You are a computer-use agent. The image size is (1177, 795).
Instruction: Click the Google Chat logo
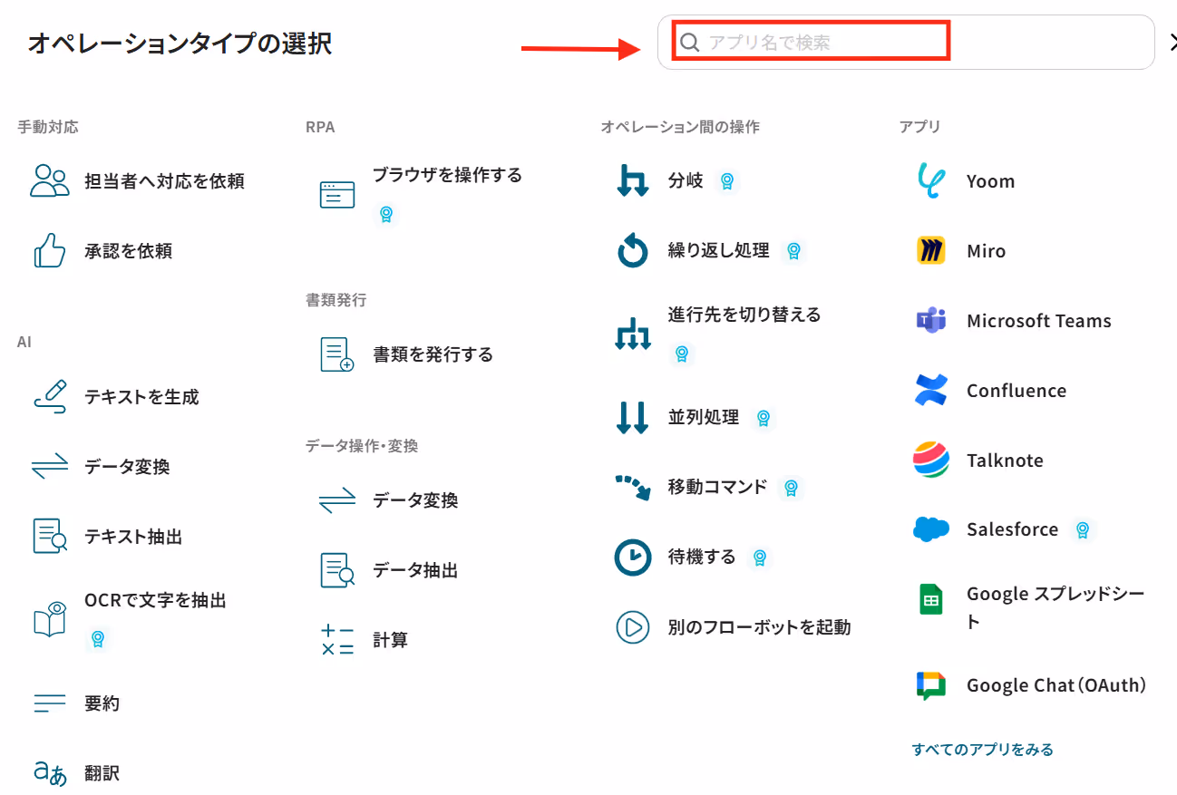[931, 686]
